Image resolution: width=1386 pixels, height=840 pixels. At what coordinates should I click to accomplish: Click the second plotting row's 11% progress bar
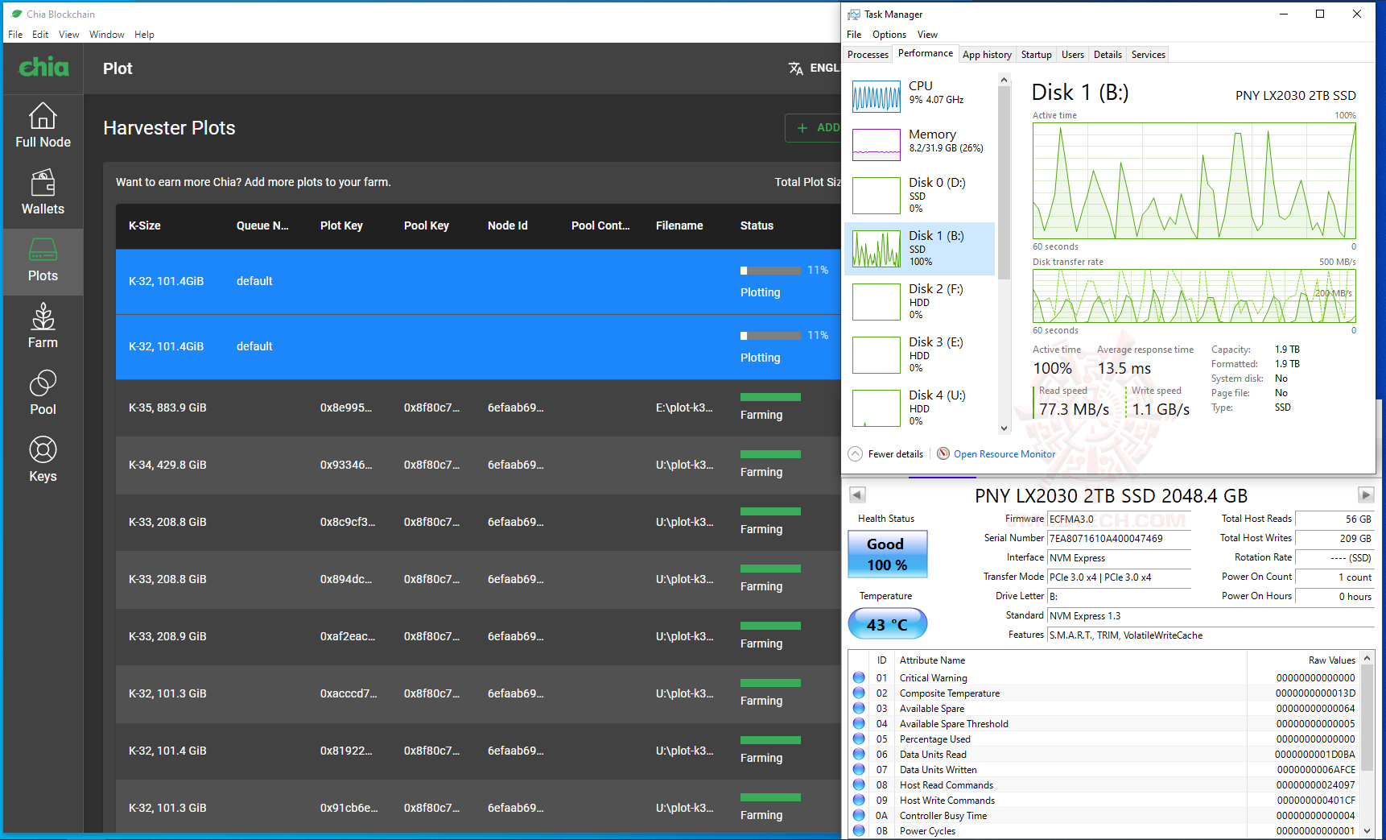(x=770, y=336)
